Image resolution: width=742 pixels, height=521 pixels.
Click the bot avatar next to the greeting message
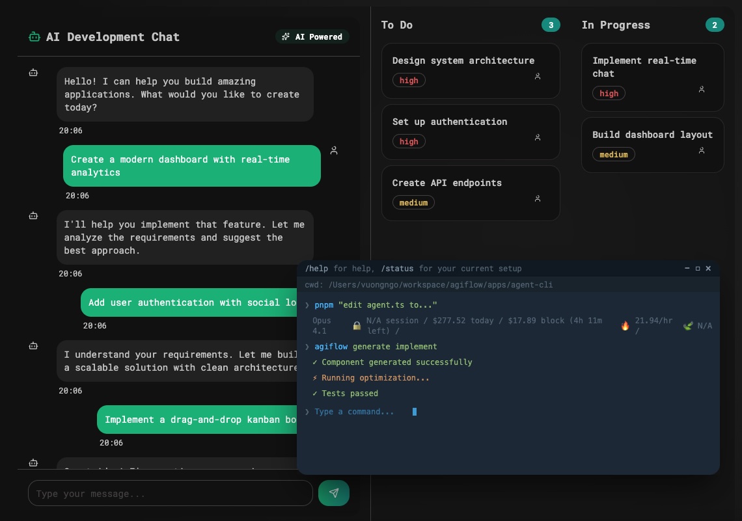33,72
